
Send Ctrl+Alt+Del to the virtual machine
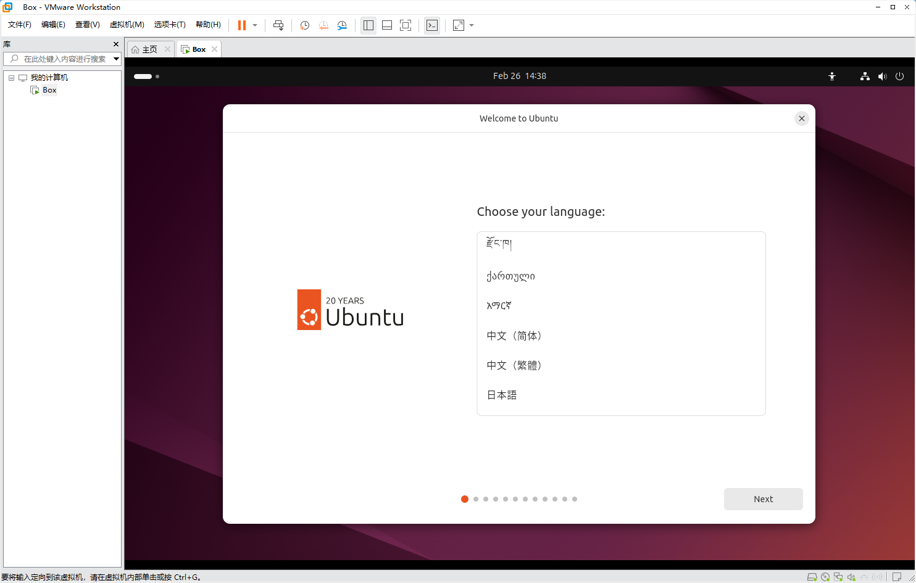pyautogui.click(x=278, y=25)
